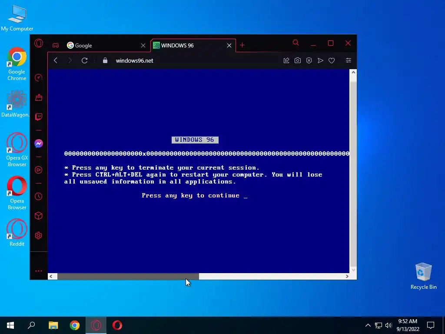Click "Press any key to continue" text
The width and height of the screenshot is (445, 334).
click(191, 195)
